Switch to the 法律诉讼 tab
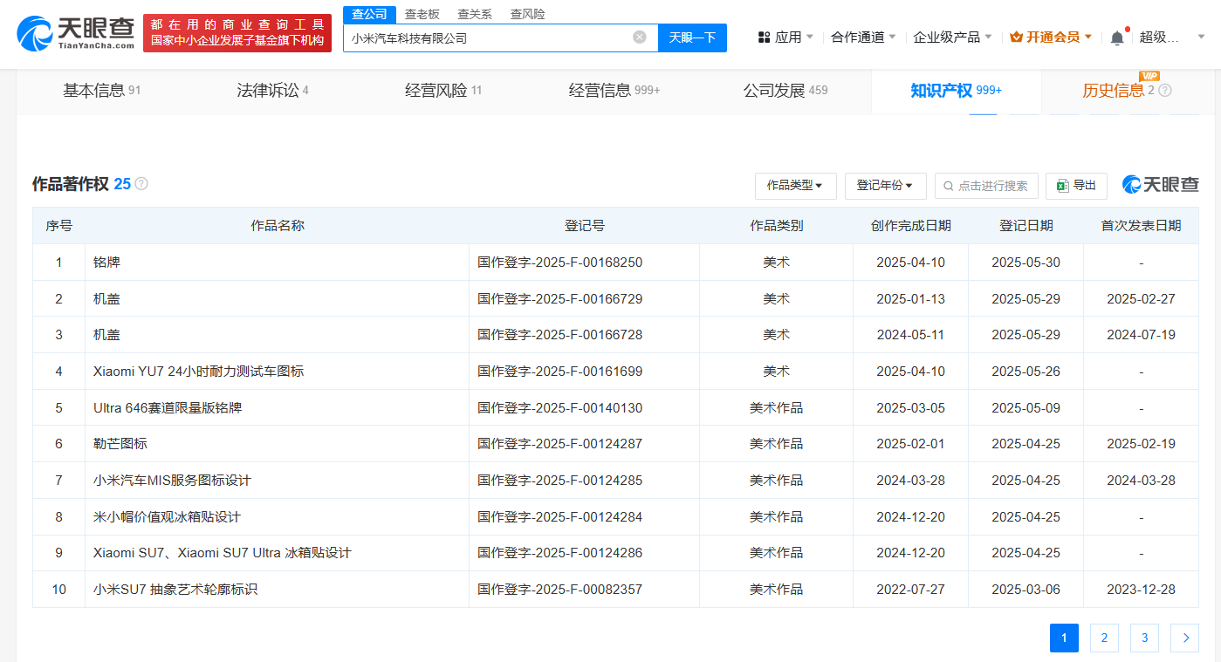The width and height of the screenshot is (1221, 662). coord(272,91)
